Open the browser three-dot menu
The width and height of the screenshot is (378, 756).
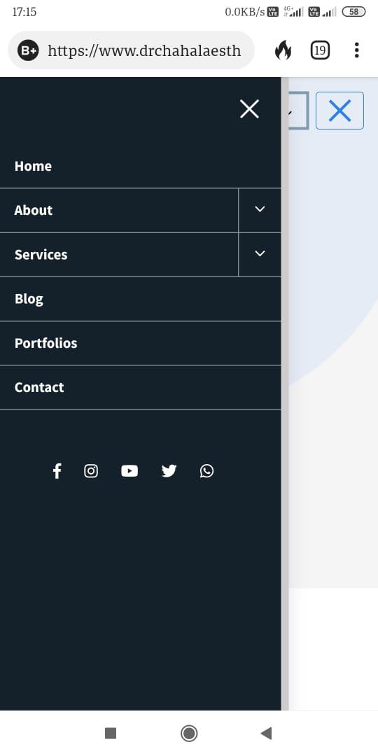356,50
